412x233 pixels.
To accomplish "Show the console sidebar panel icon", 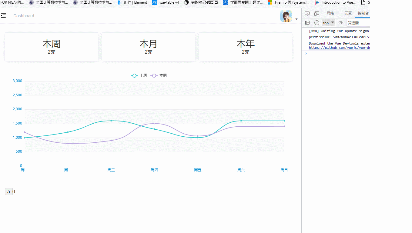I will (307, 23).
